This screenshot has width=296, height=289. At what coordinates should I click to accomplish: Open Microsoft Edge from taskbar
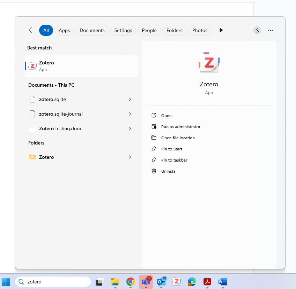coord(192,282)
